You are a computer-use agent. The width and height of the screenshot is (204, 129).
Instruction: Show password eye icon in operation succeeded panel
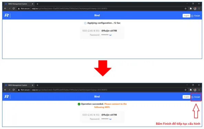pyautogui.click(x=110, y=119)
